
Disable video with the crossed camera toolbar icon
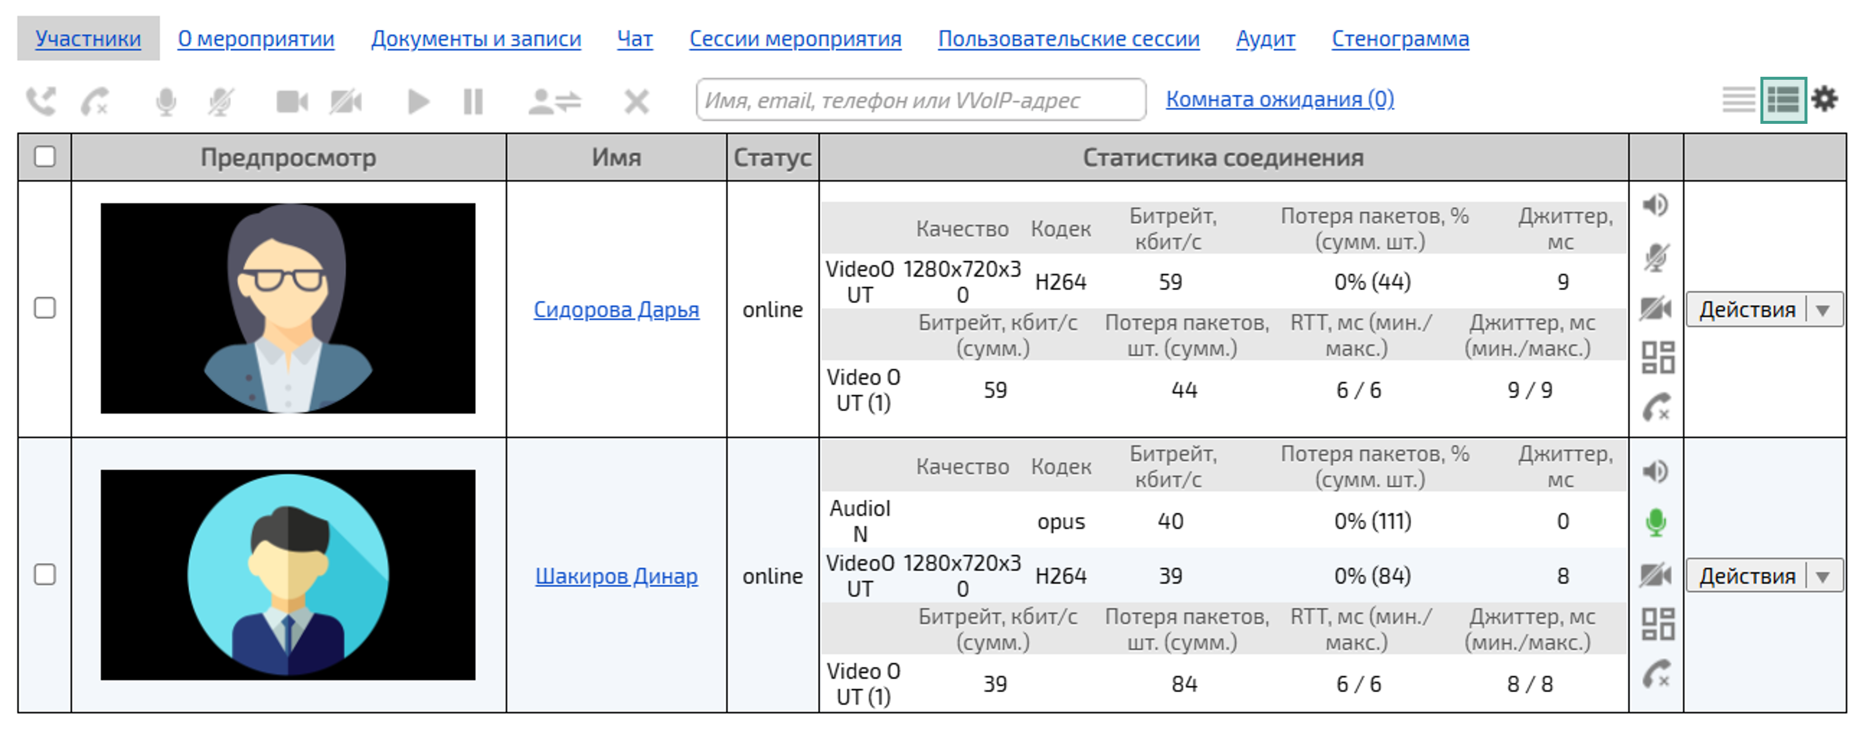(346, 101)
